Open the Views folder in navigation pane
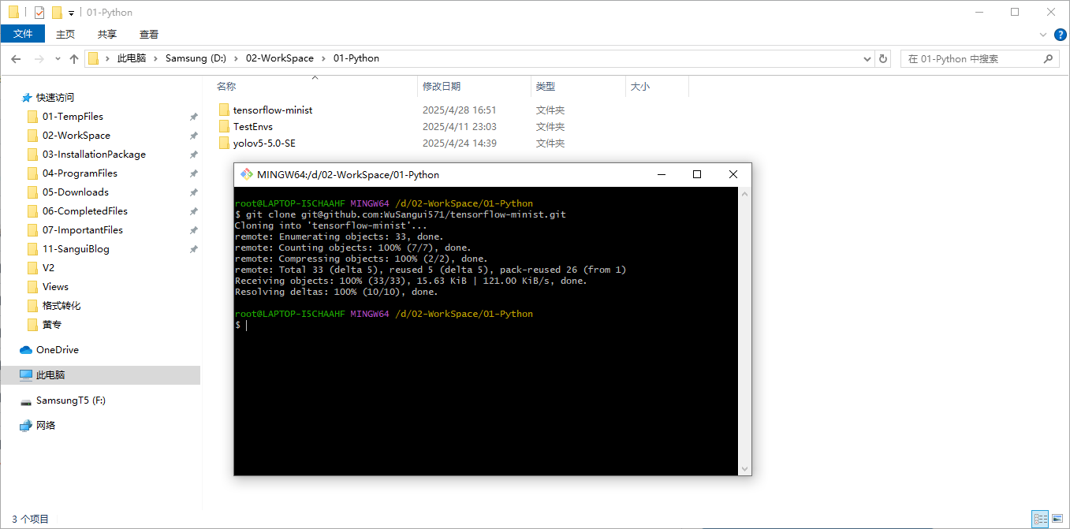Image resolution: width=1070 pixels, height=529 pixels. 55,287
